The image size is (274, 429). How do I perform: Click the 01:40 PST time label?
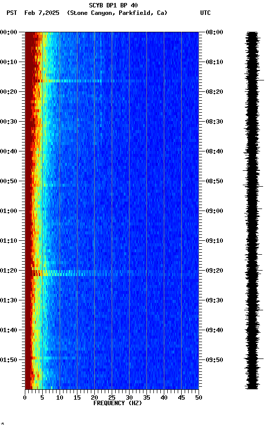(8, 331)
